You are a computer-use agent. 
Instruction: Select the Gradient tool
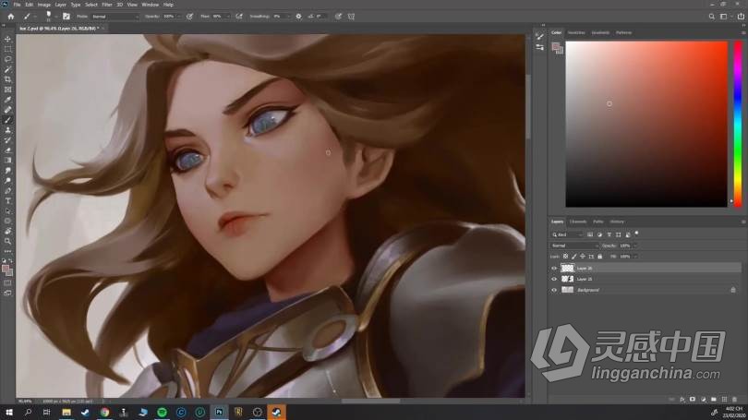point(7,161)
